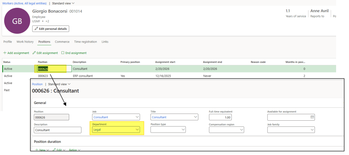Open the Time registration tab

[86, 42]
